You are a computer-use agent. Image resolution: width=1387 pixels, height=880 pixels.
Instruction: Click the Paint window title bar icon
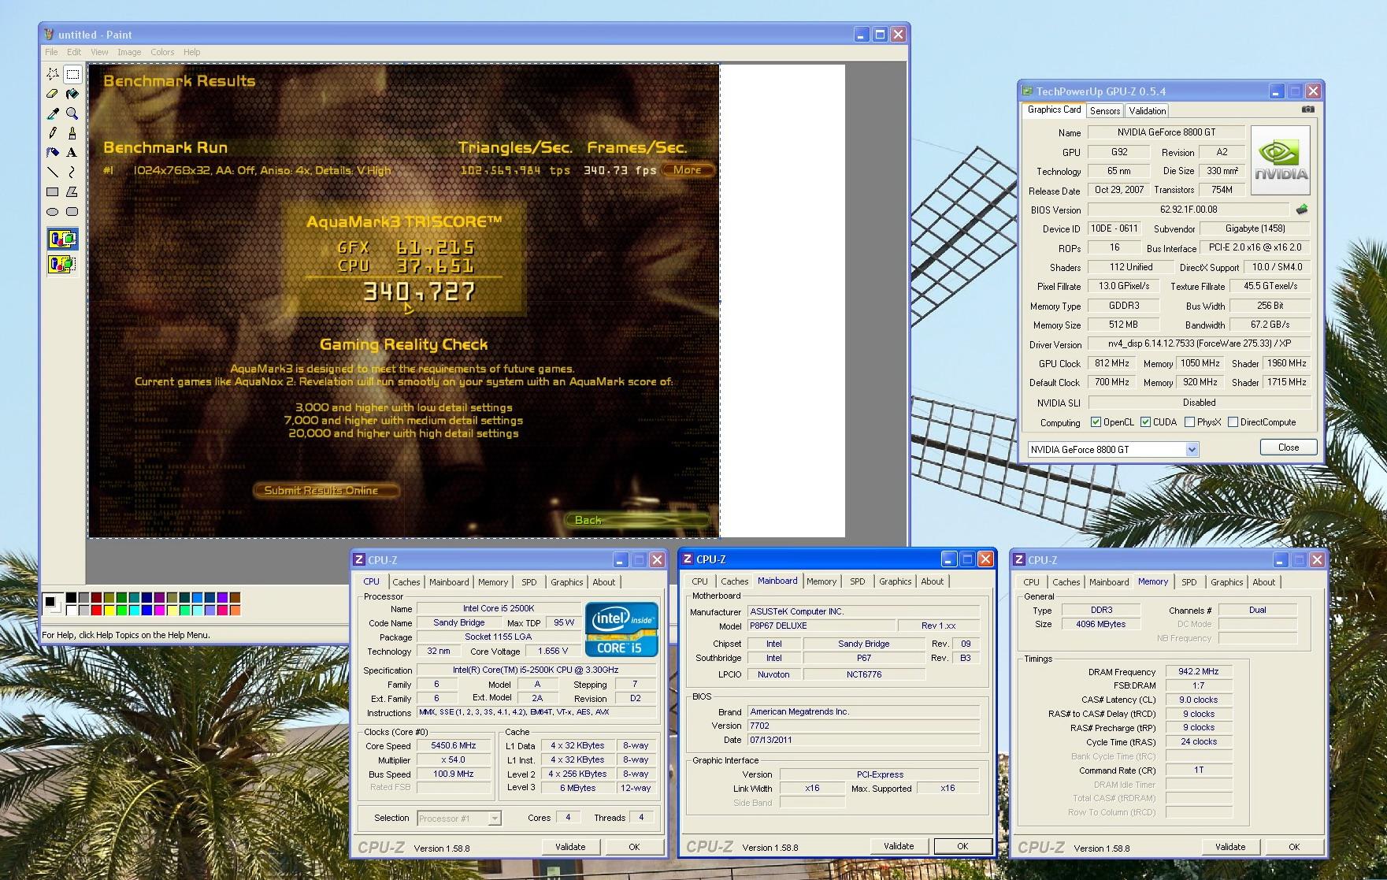point(50,34)
